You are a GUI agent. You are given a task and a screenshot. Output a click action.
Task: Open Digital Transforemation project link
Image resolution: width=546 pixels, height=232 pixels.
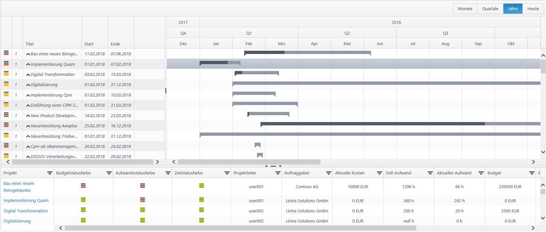coord(26,211)
